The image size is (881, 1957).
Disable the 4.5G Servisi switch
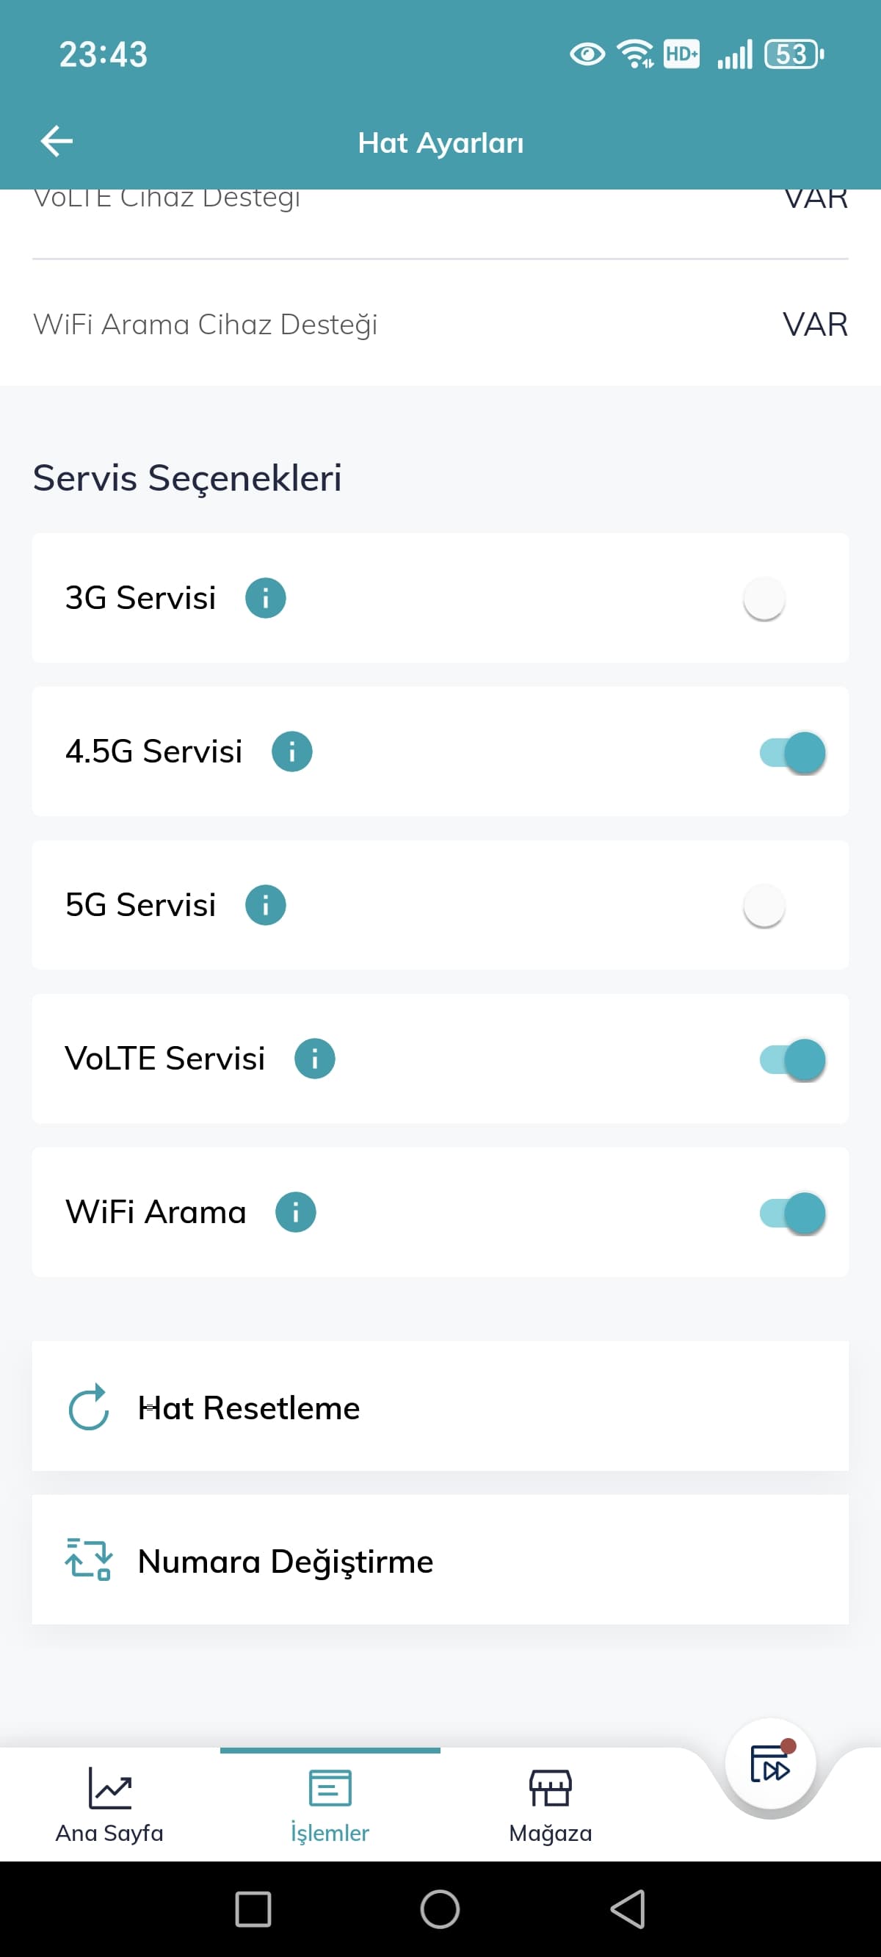pos(791,752)
